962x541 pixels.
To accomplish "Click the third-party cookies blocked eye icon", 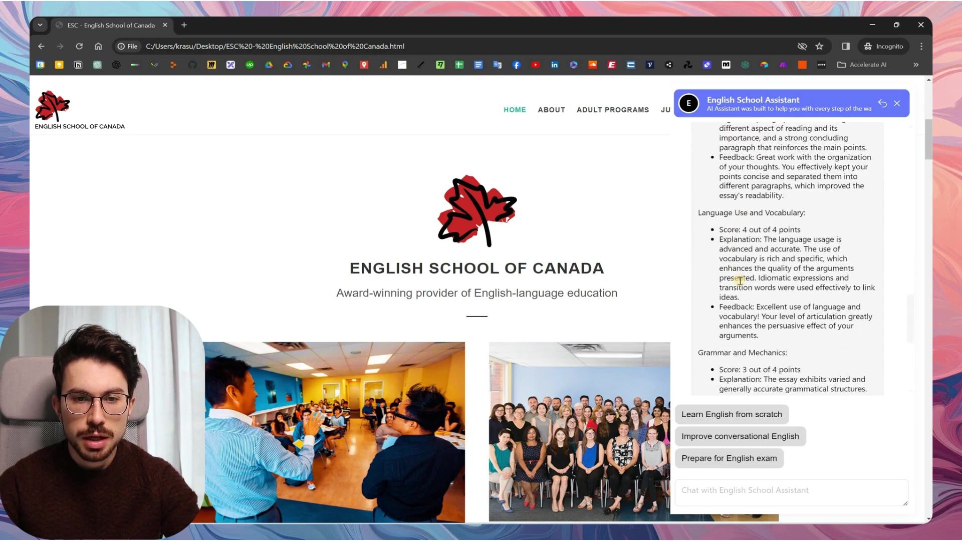I will click(802, 46).
